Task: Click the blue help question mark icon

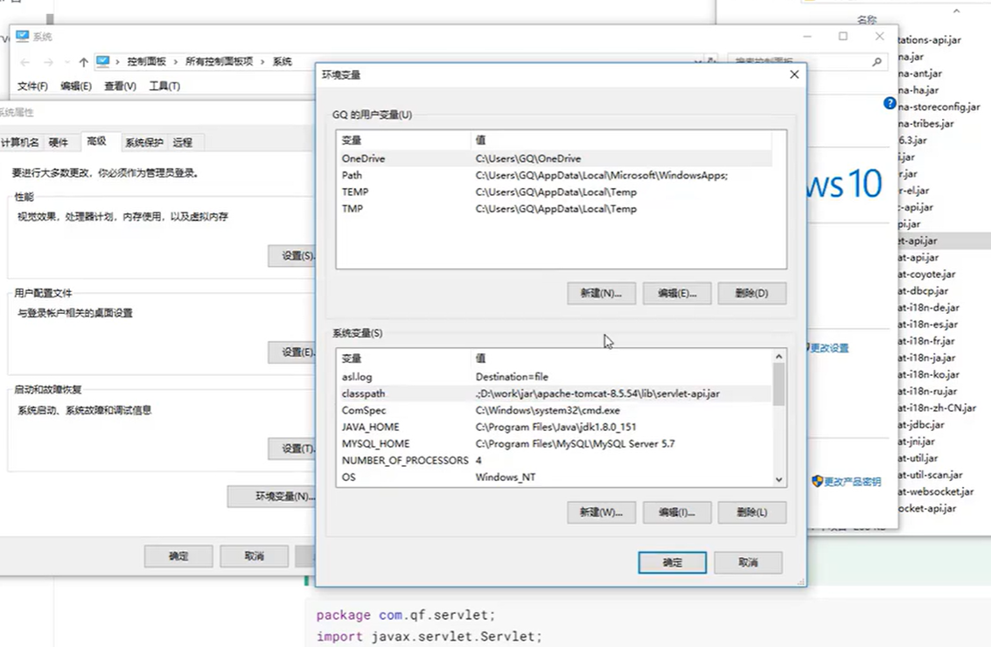Action: point(890,104)
